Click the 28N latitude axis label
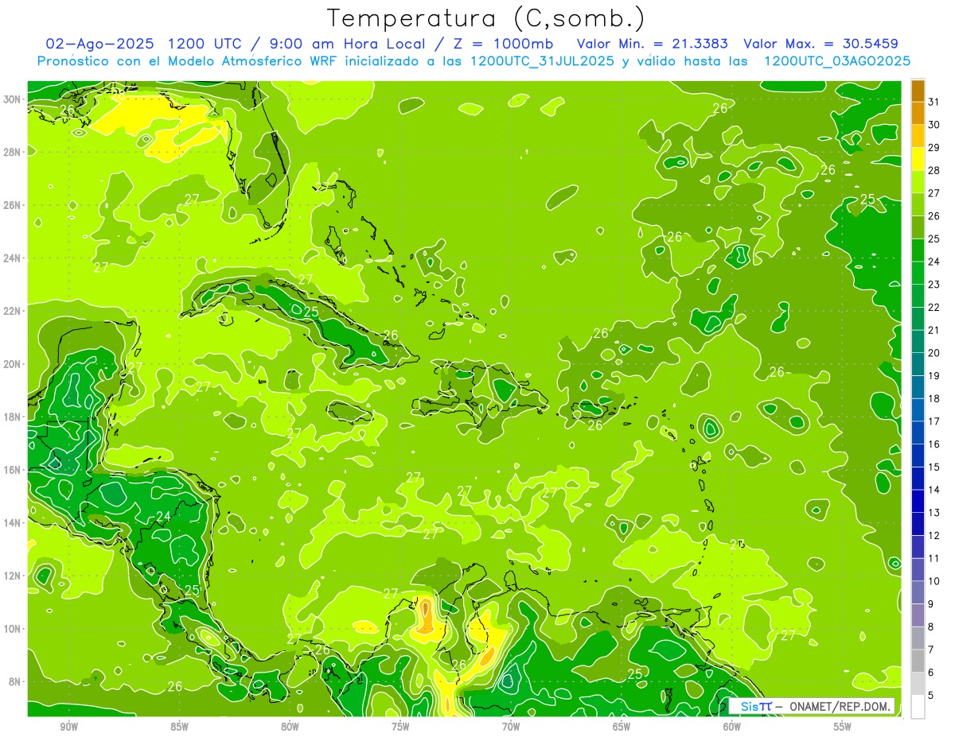The image size is (955, 737). pyautogui.click(x=11, y=152)
